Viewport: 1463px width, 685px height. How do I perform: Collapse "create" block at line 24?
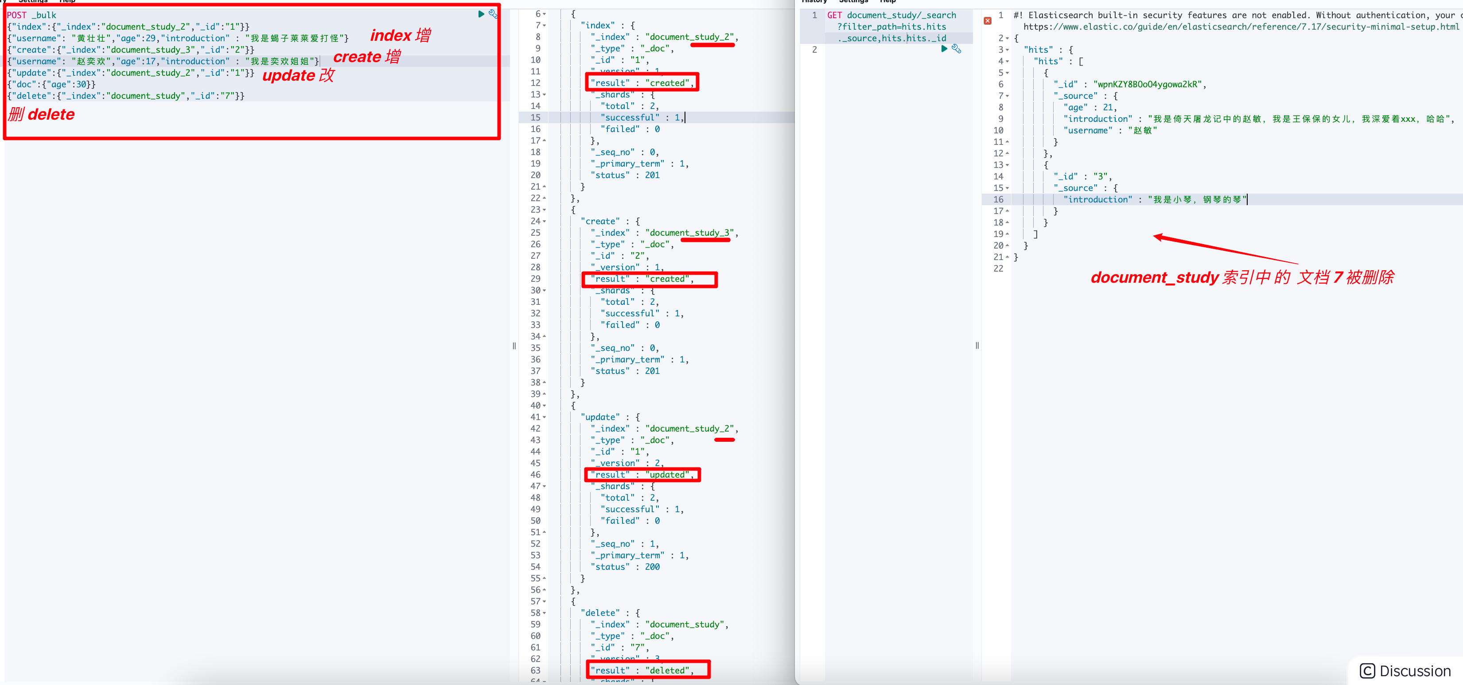[x=545, y=222]
